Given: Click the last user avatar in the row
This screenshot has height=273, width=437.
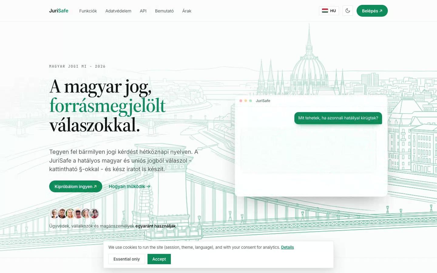Looking at the screenshot, I should tap(94, 214).
